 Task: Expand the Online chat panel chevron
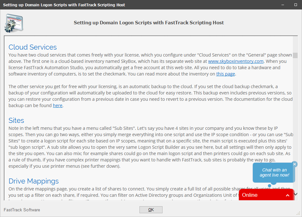pyautogui.click(x=287, y=195)
